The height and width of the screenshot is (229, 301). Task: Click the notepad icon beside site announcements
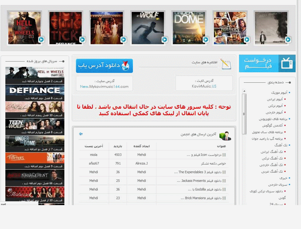click(x=226, y=64)
